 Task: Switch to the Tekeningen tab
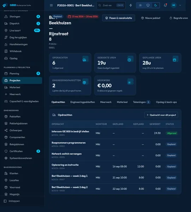(x=142, y=102)
